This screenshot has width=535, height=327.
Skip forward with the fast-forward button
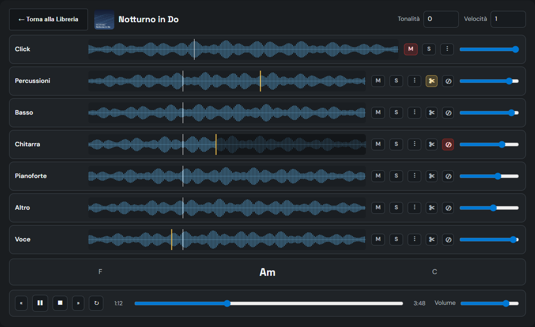pyautogui.click(x=78, y=303)
